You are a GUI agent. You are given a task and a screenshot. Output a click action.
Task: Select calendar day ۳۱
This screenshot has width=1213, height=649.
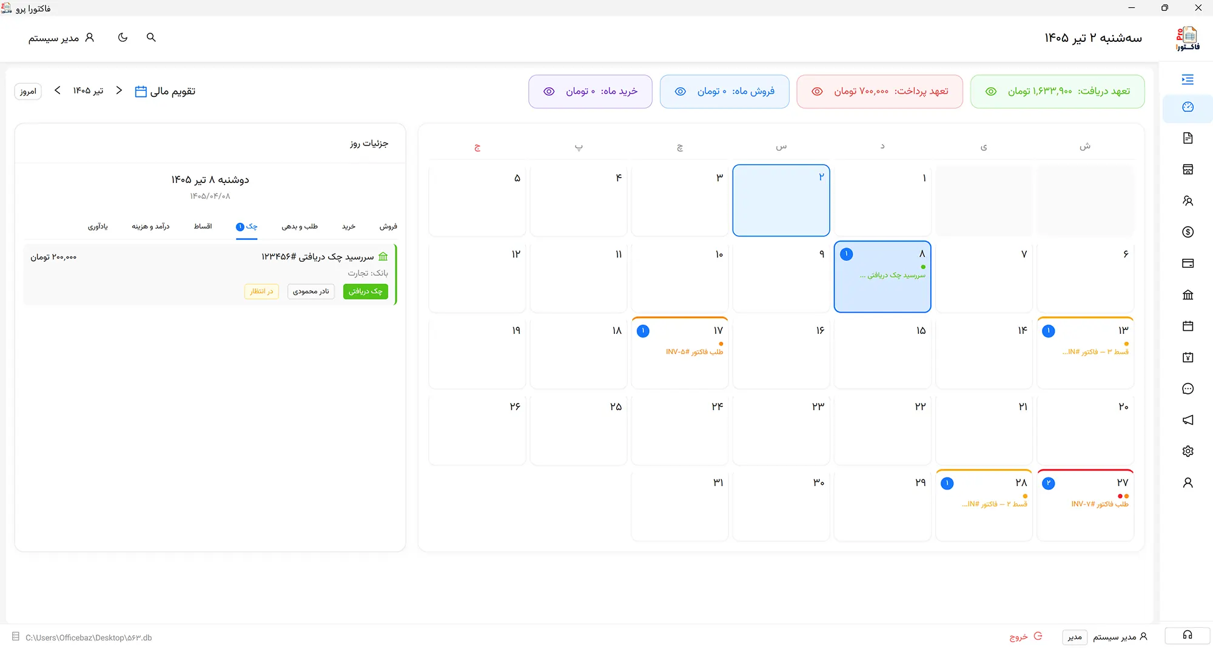click(680, 505)
